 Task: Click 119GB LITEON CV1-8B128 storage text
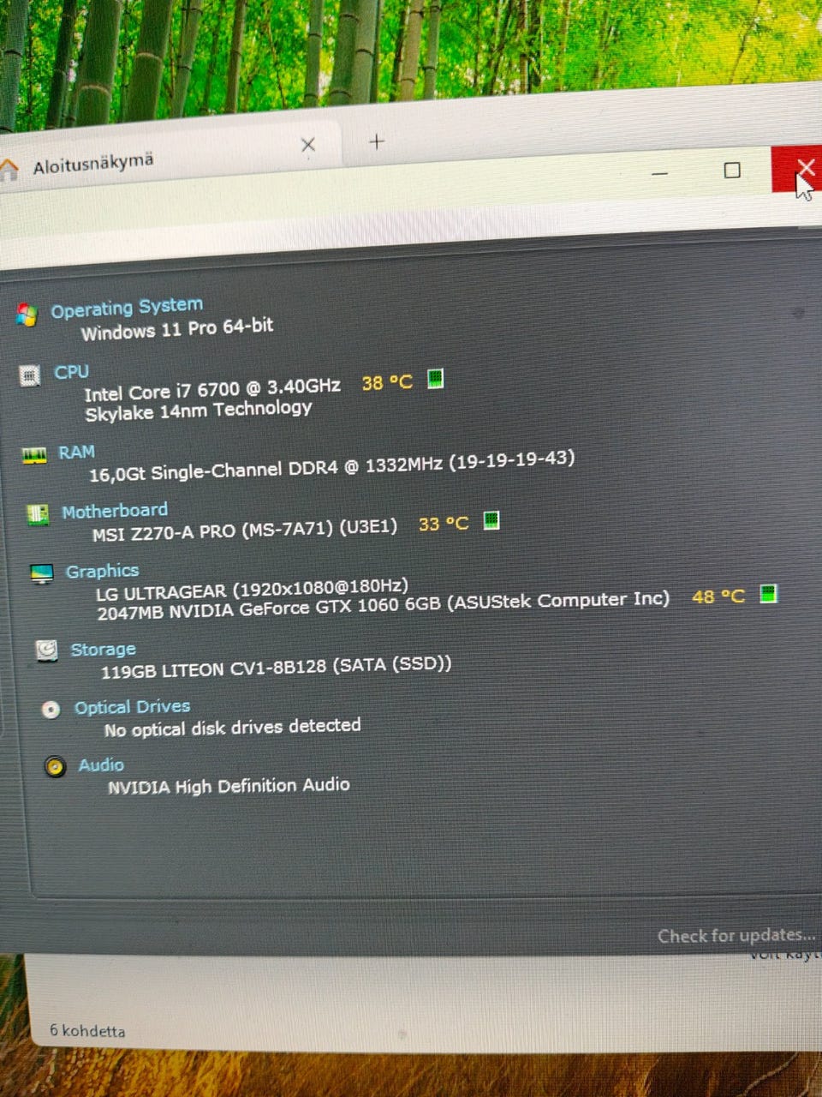276,667
